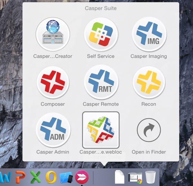The height and width of the screenshot is (186, 193).
Task: Open the Casper Admin ADM icon
Action: (53, 130)
